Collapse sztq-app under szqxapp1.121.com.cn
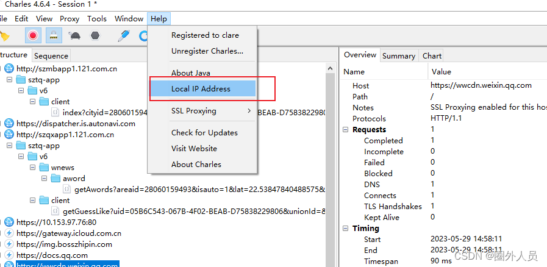547x267 pixels. (x=10, y=145)
